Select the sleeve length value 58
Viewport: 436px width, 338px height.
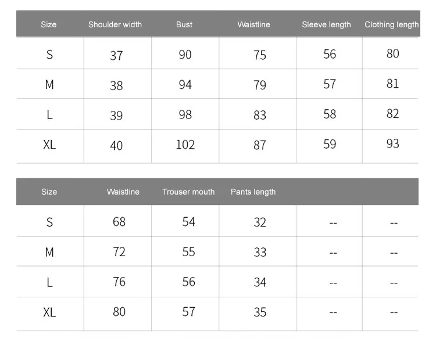click(x=330, y=114)
